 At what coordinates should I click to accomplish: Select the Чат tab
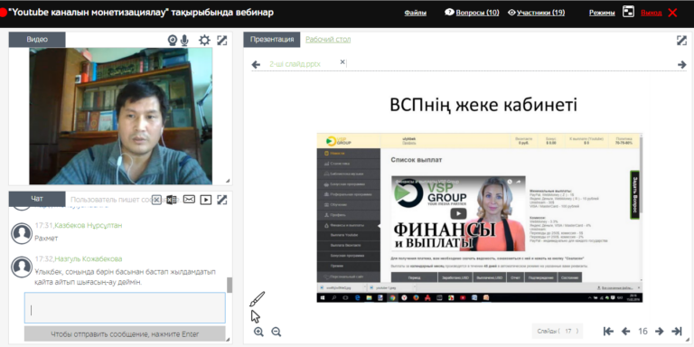pos(37,199)
